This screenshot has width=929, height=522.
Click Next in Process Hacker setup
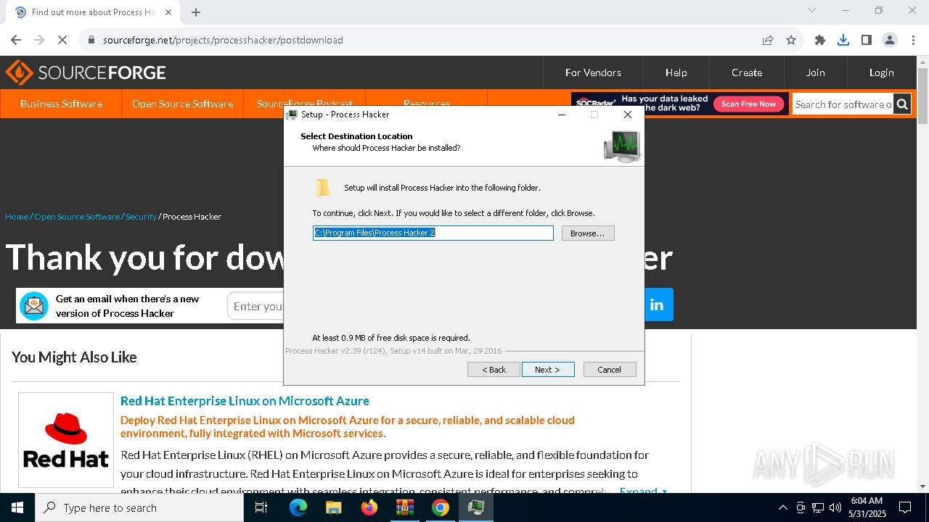tap(548, 370)
